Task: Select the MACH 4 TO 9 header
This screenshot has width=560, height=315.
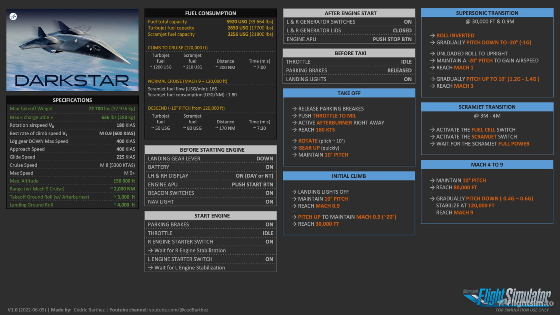Action: [x=487, y=165]
